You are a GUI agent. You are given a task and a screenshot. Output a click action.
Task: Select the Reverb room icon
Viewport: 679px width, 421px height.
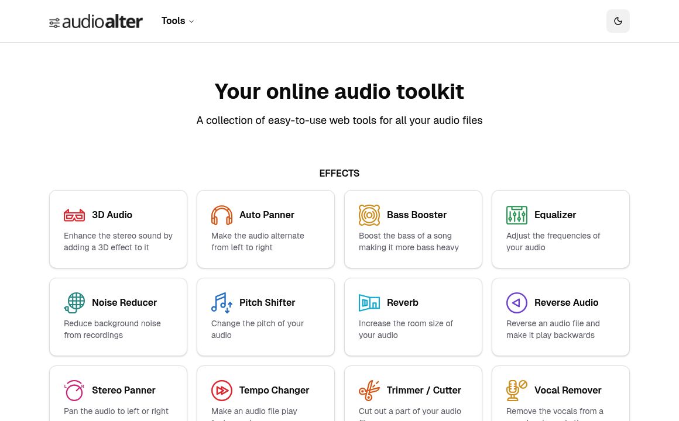click(369, 303)
